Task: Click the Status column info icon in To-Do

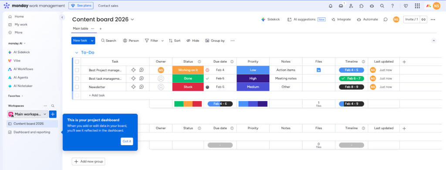Action: click(x=199, y=61)
